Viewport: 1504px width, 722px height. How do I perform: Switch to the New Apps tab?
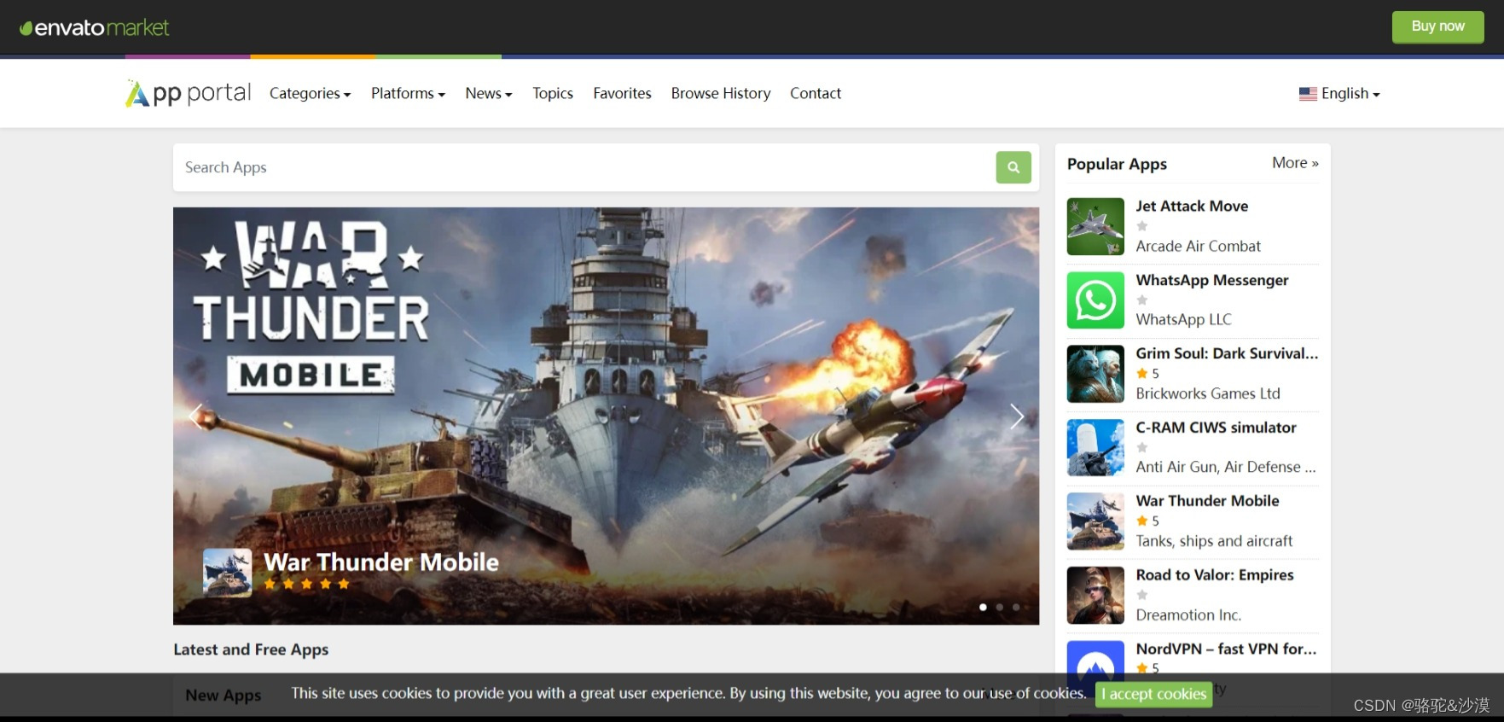click(224, 696)
